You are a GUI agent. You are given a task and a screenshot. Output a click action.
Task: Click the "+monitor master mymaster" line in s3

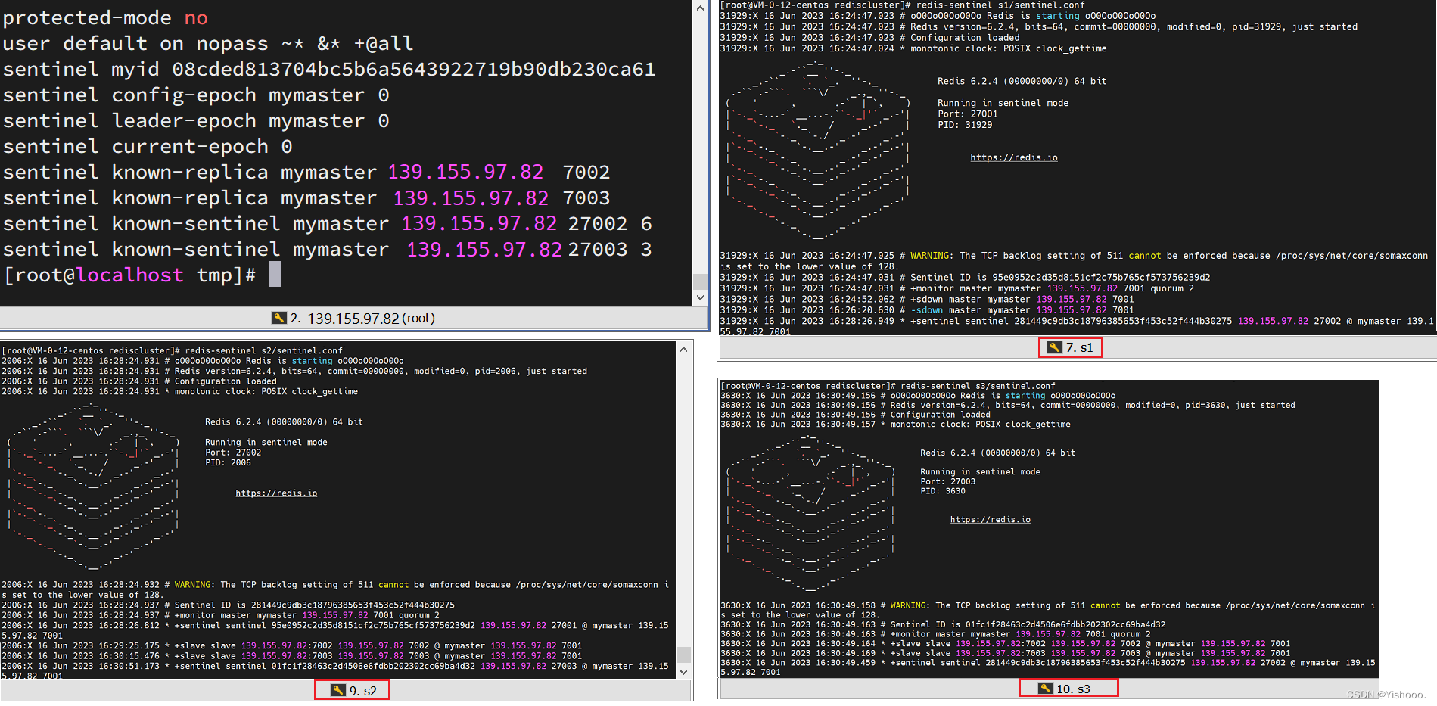point(935,634)
